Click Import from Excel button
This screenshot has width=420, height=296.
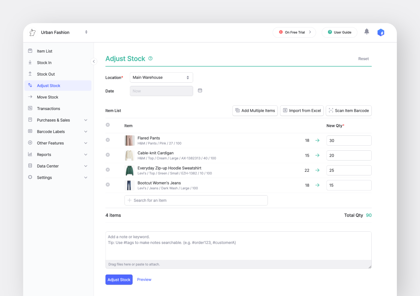coord(301,111)
